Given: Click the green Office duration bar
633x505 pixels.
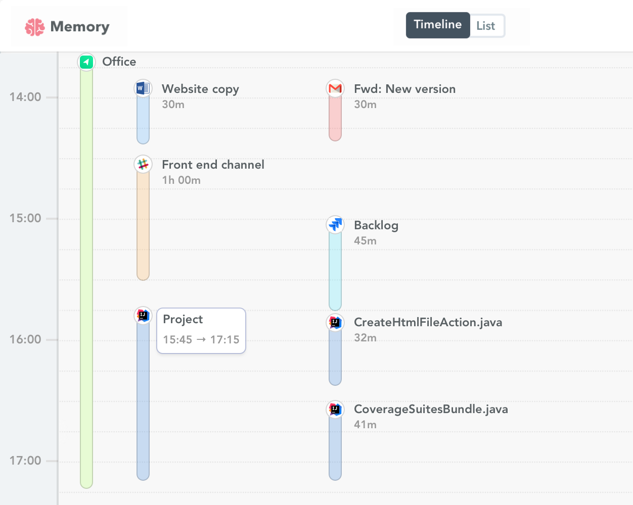Looking at the screenshot, I should [x=86, y=278].
